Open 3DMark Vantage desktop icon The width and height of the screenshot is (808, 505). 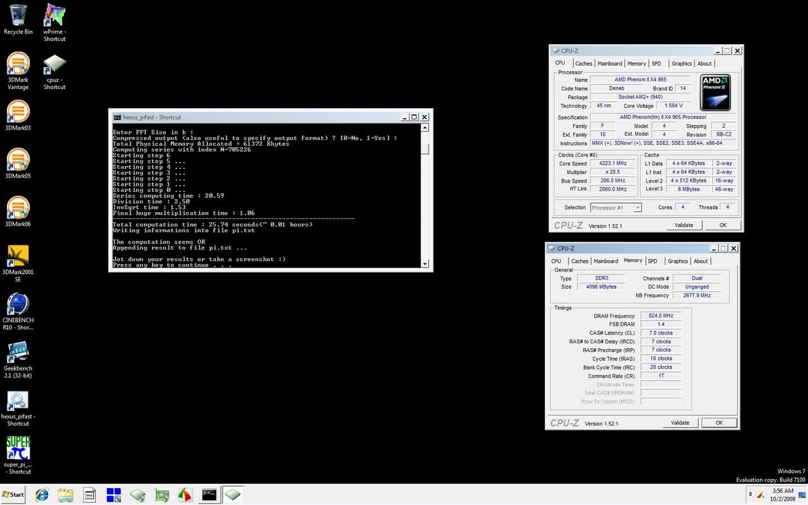tap(18, 71)
